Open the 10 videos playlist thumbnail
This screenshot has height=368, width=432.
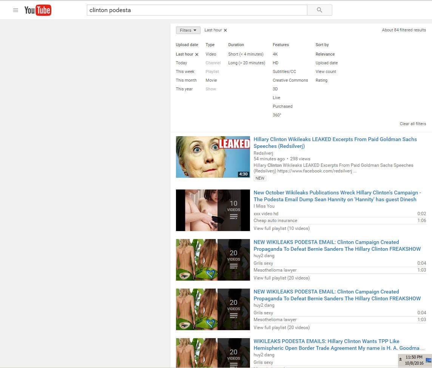coord(213,210)
